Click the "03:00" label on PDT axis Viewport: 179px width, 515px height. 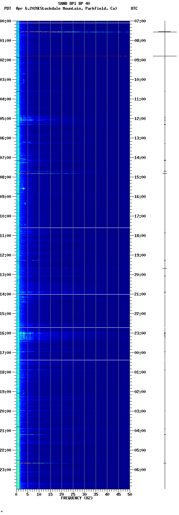[x=6, y=80]
